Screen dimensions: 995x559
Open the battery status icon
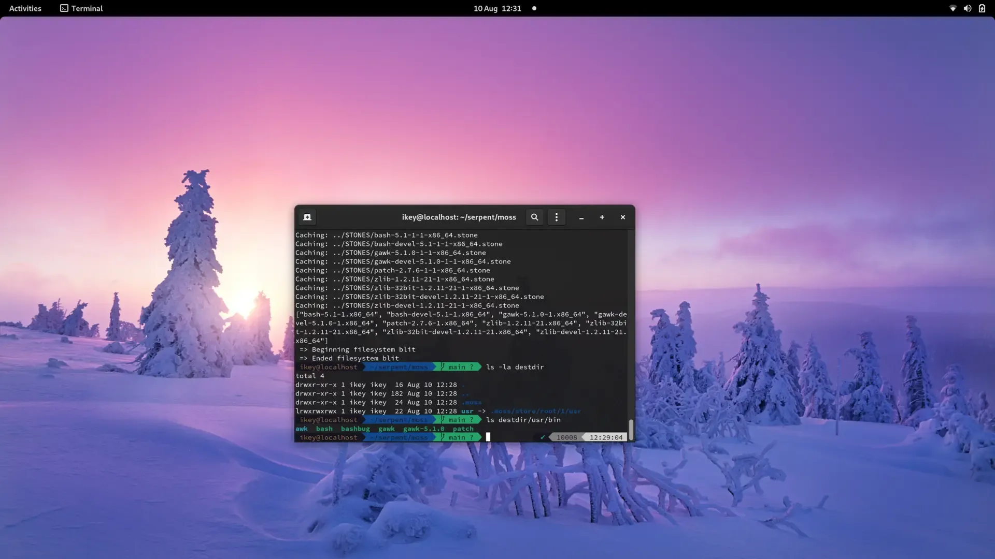[982, 8]
